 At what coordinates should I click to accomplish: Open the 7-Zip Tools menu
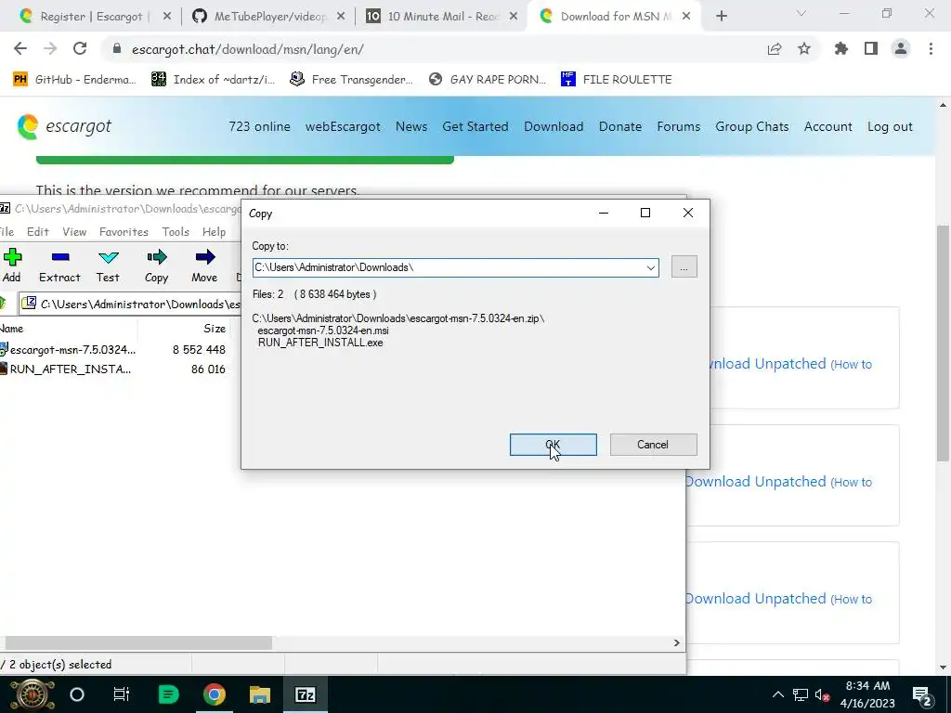(x=176, y=231)
